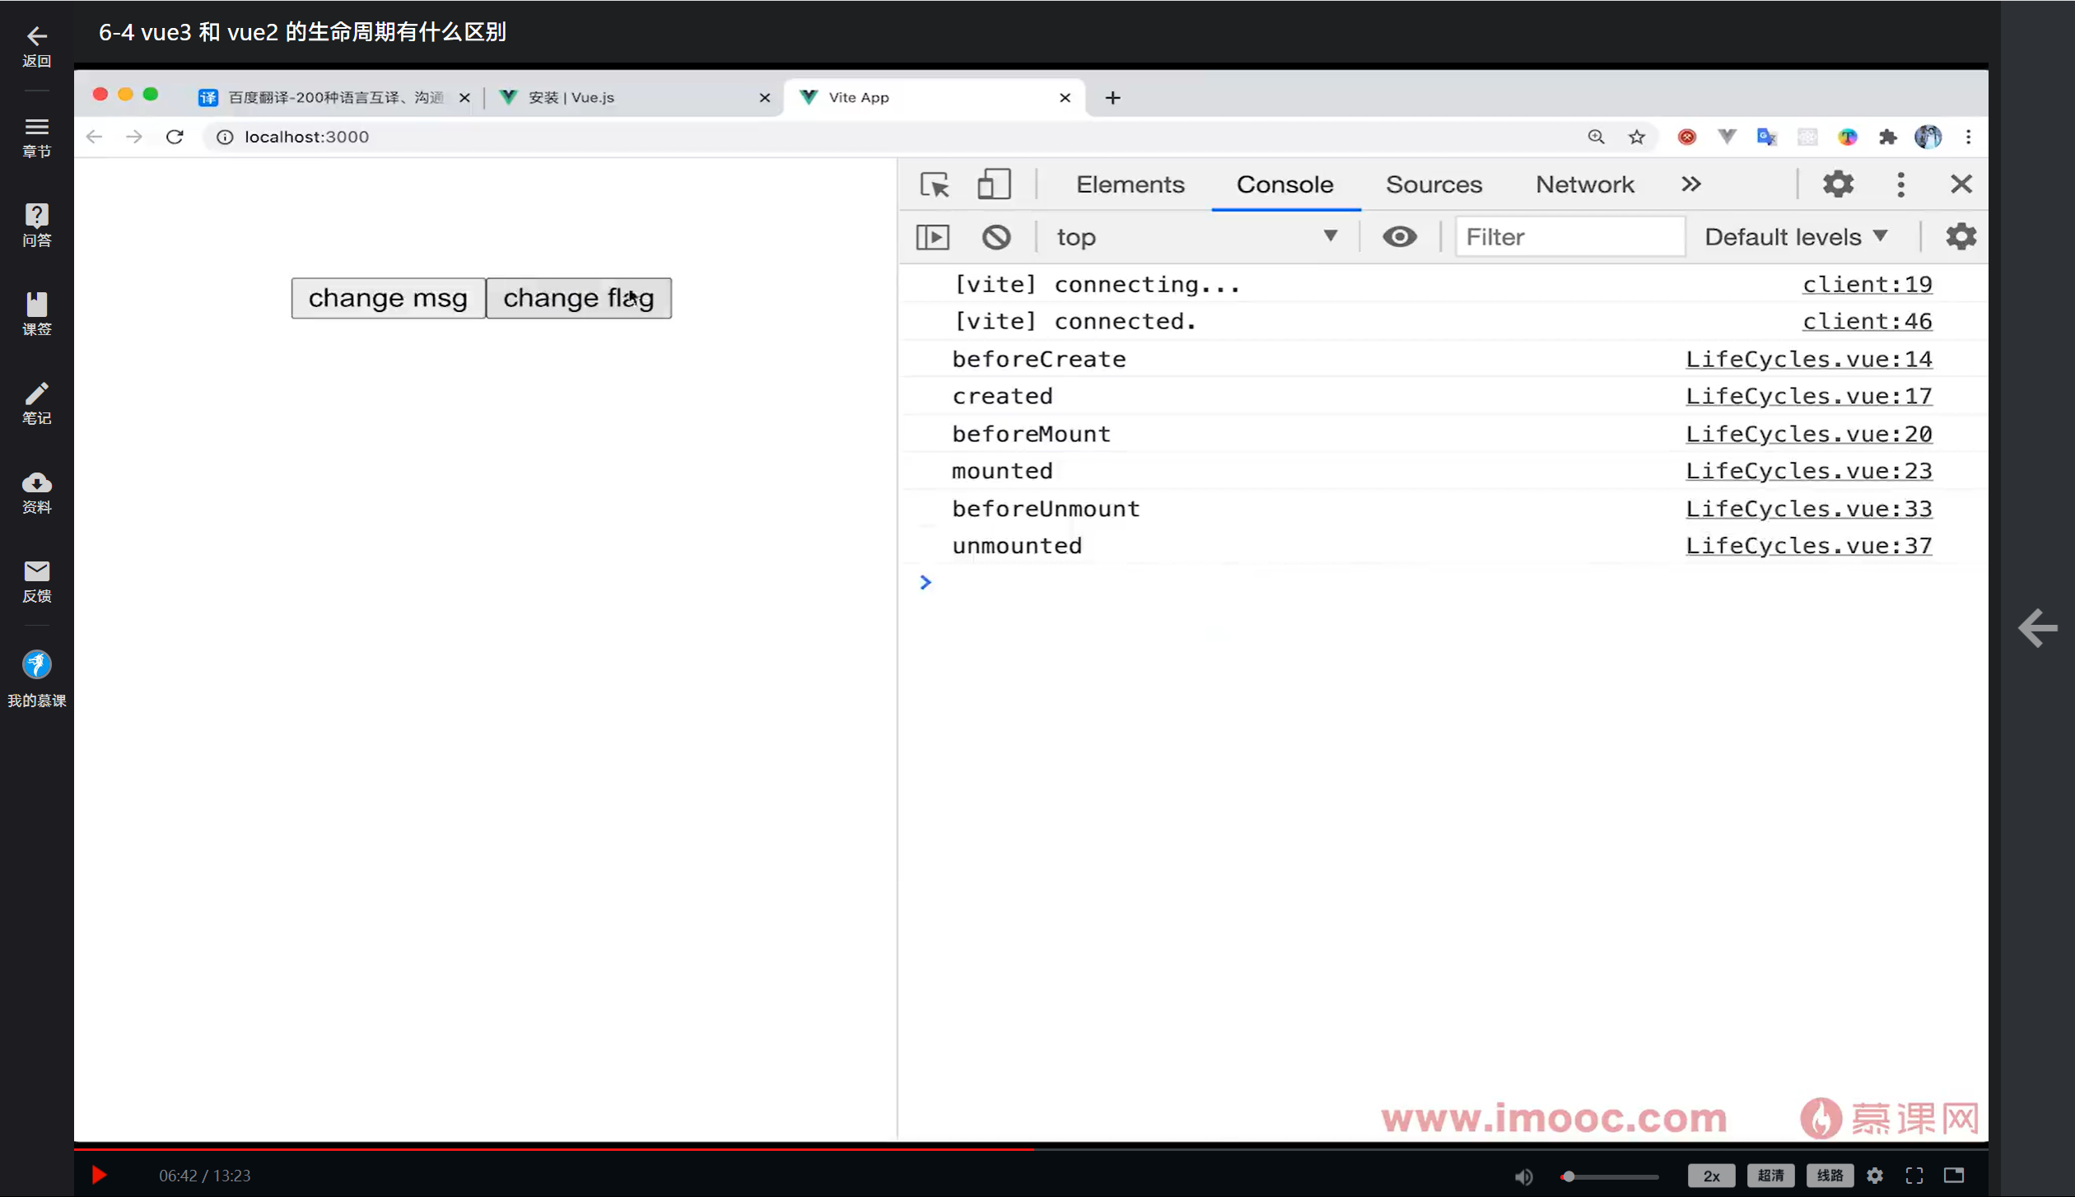This screenshot has height=1197, width=2075.
Task: Toggle the device toolbar icon
Action: [x=993, y=184]
